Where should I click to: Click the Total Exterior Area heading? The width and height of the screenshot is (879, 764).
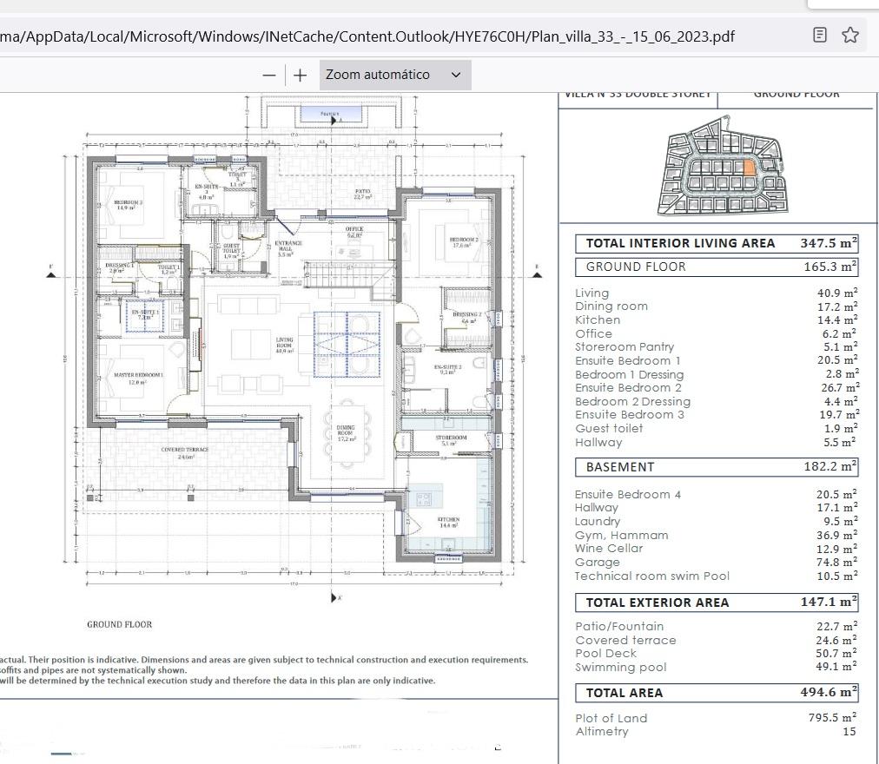(x=658, y=603)
